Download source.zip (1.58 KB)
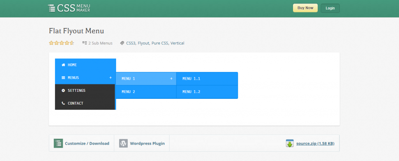 point(315,143)
